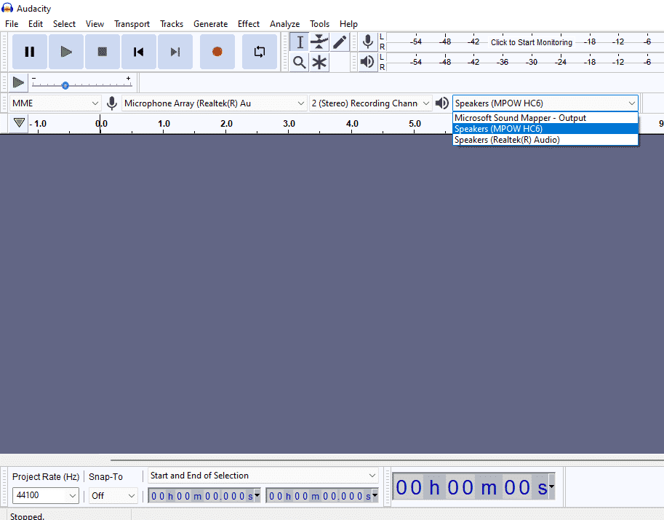Screen dimensions: 664x520
Task: Open the Generate menu
Action: click(x=210, y=24)
